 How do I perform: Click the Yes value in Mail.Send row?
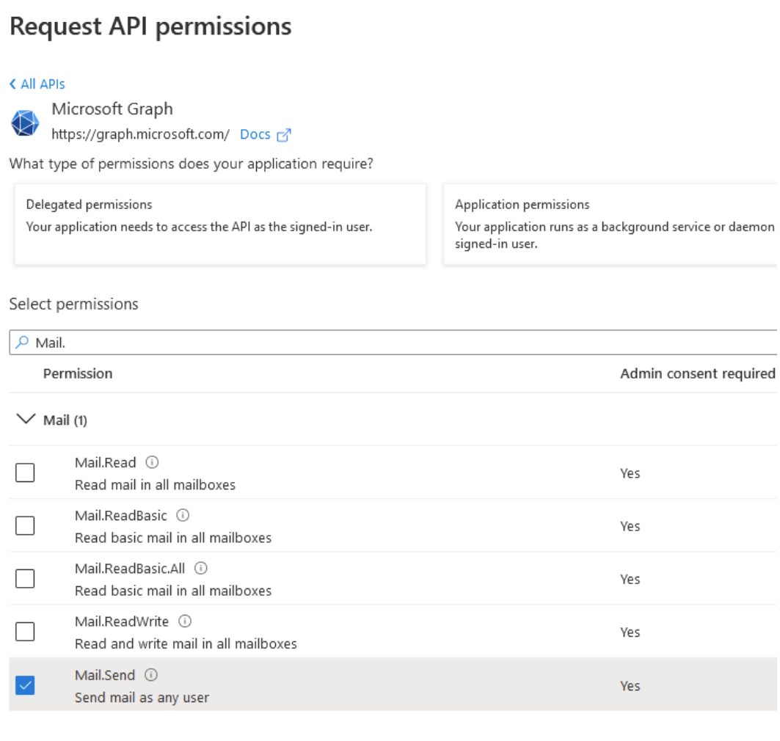[x=630, y=686]
